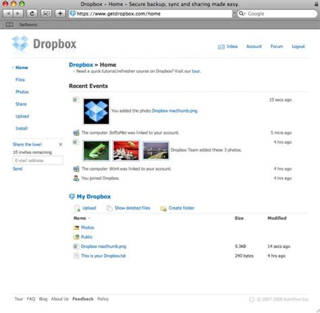
Task: Open the city bridge photo thumbnail
Action: tap(156, 151)
